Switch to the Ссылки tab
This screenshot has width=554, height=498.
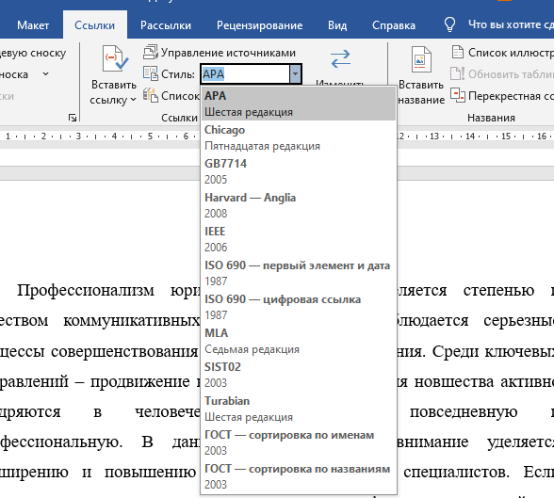pyautogui.click(x=94, y=25)
